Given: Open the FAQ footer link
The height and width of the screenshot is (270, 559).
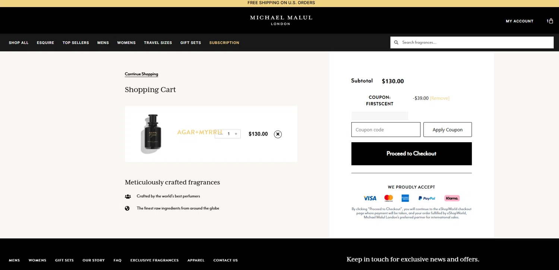Looking at the screenshot, I should coord(117,260).
